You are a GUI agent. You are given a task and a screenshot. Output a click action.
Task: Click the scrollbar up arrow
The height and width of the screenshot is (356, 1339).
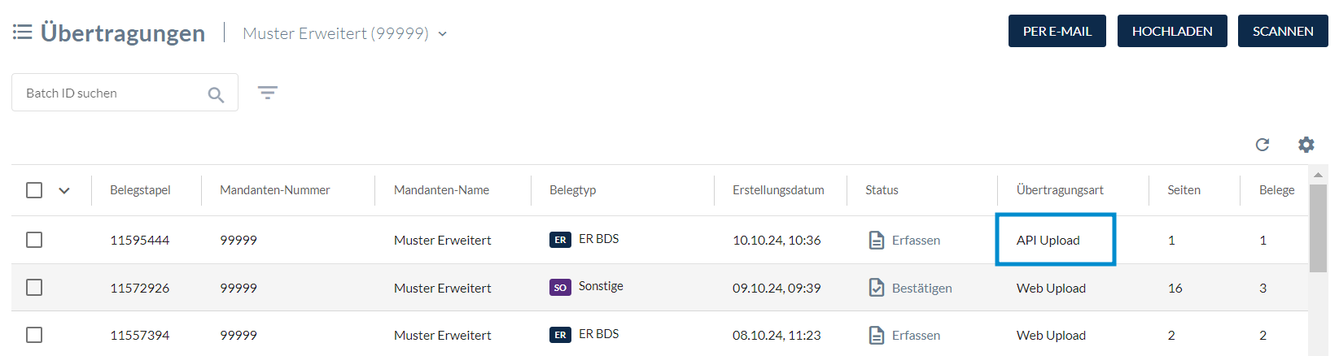coord(1318,175)
